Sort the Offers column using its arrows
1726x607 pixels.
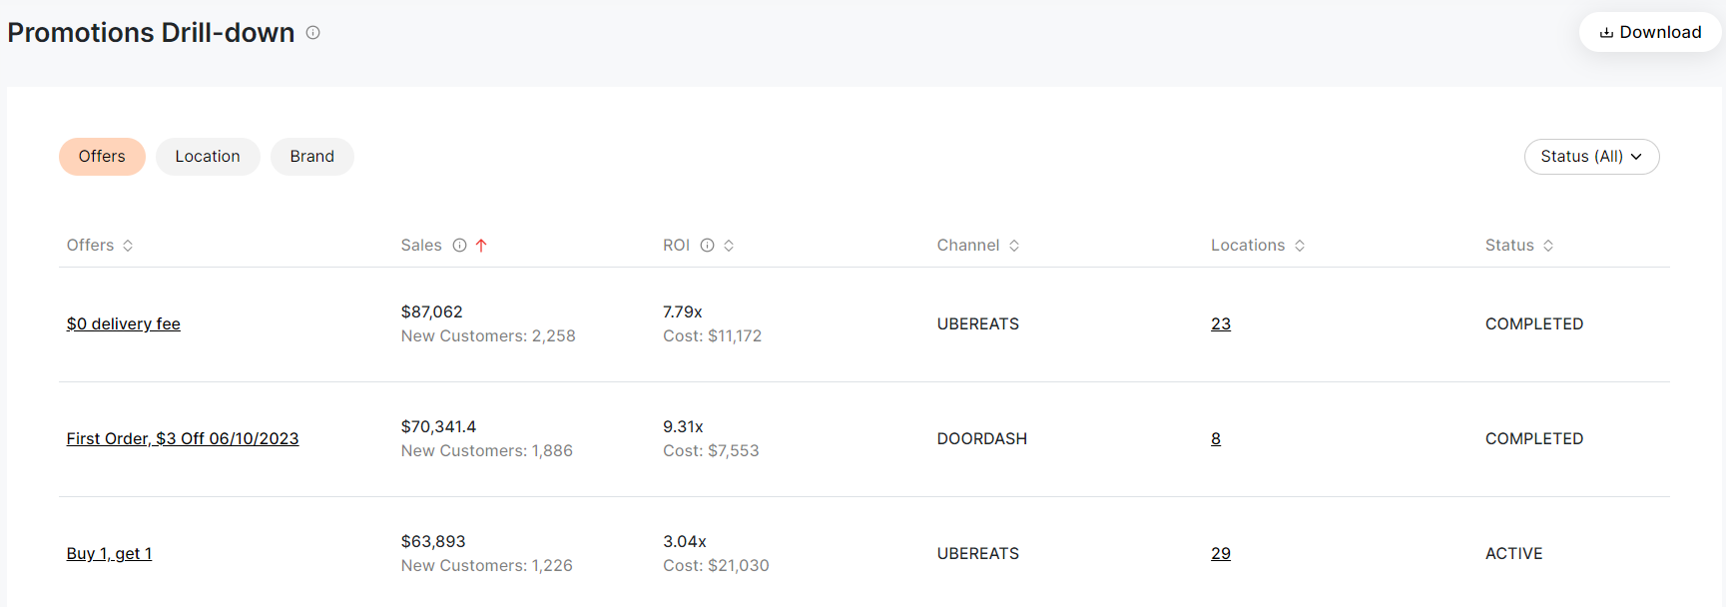coord(128,246)
